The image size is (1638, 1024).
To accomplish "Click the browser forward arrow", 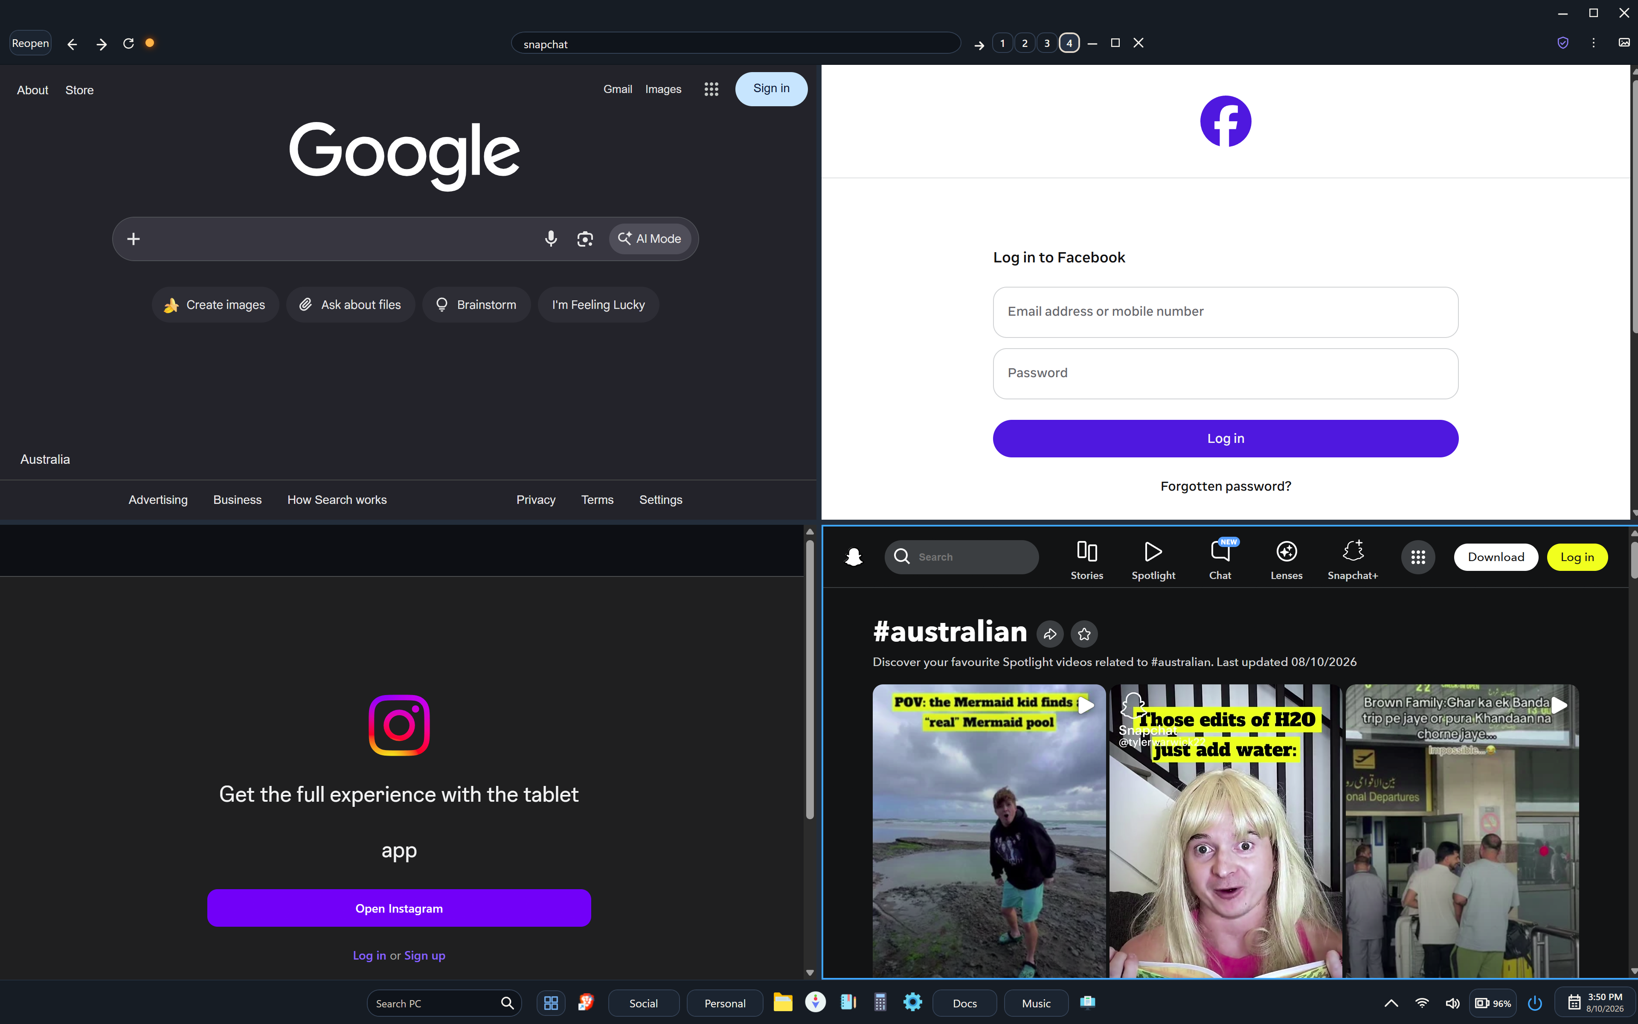I will coord(102,44).
